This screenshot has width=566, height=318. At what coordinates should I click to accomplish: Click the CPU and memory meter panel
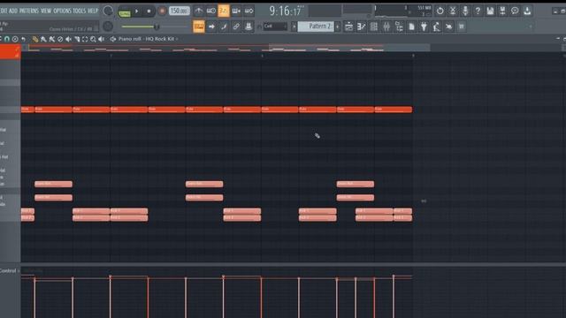(402, 11)
